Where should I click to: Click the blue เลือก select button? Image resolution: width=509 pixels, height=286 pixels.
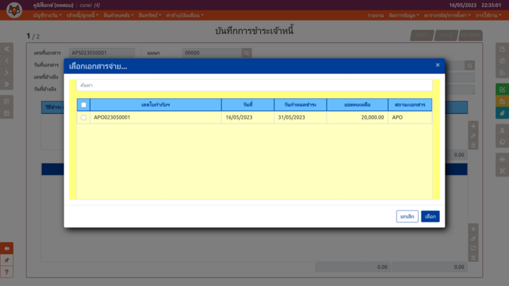430,216
